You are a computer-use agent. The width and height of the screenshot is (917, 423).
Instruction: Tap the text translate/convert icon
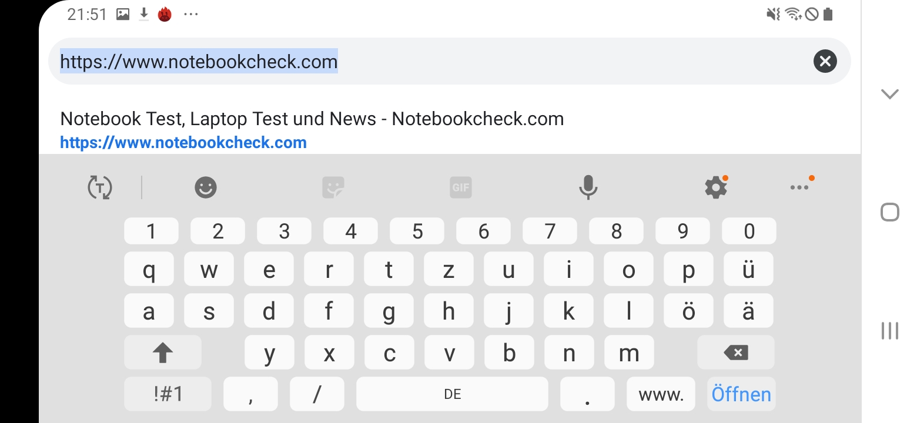(100, 187)
